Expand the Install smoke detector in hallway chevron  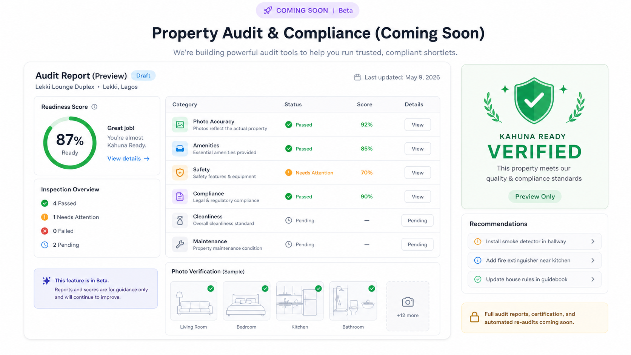tap(593, 241)
